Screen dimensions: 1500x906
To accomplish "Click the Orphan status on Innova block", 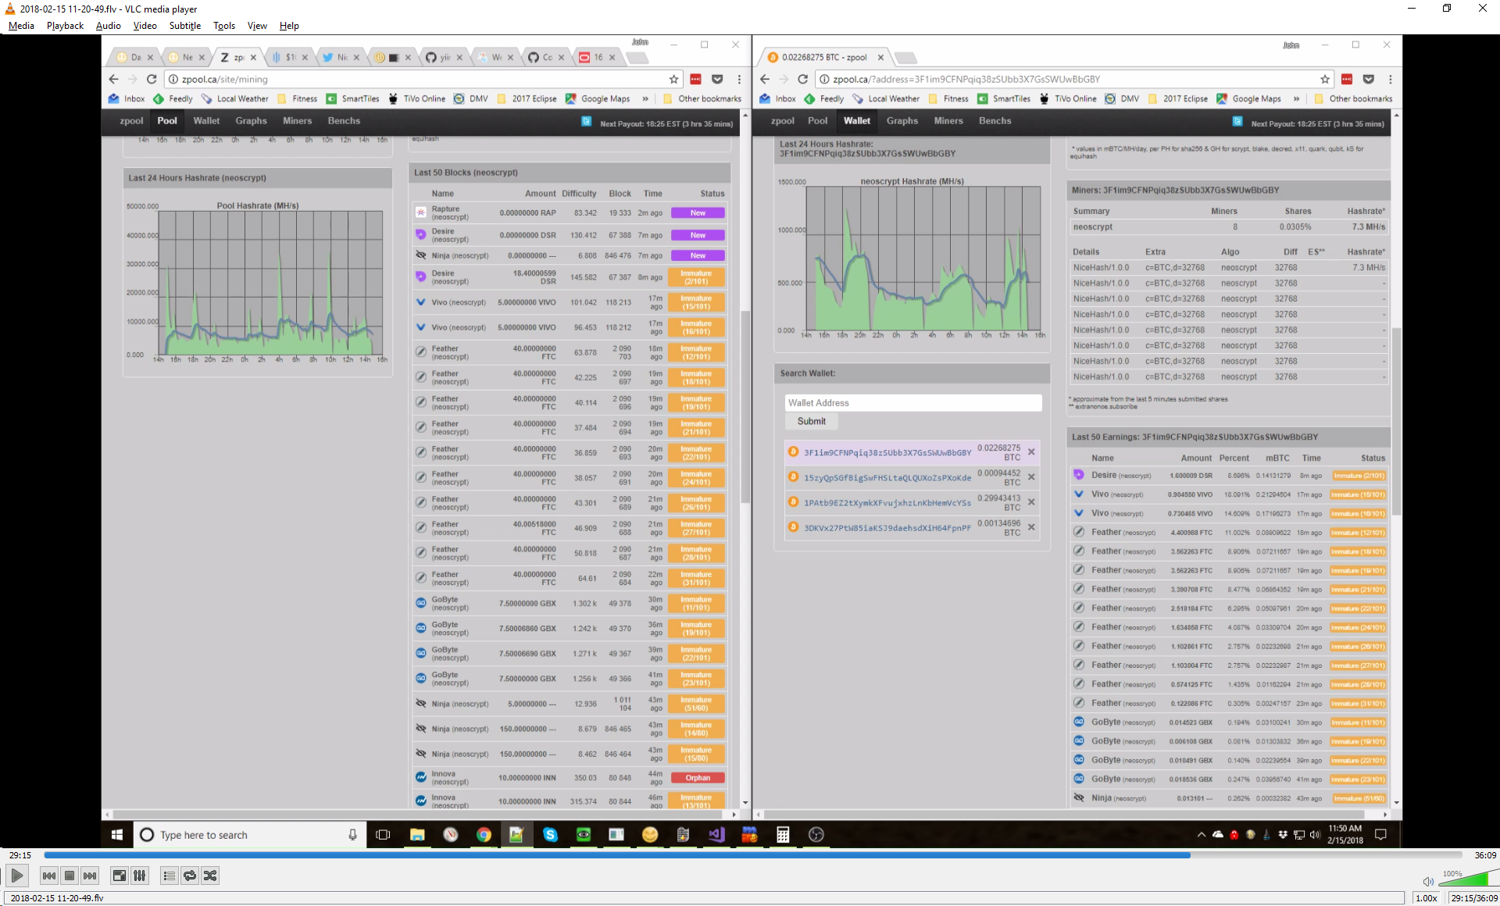I will click(698, 778).
